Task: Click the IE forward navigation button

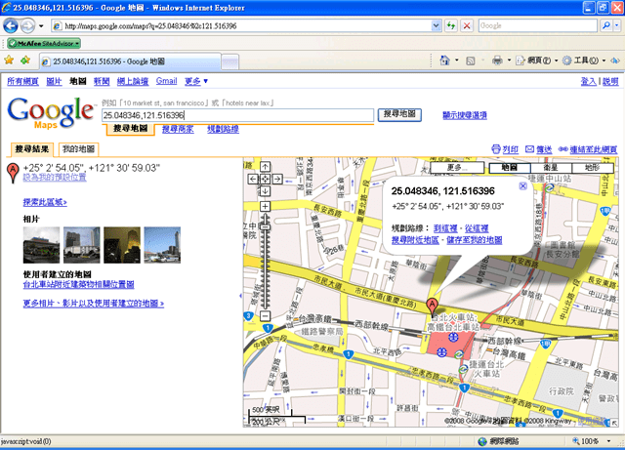Action: (x=27, y=26)
